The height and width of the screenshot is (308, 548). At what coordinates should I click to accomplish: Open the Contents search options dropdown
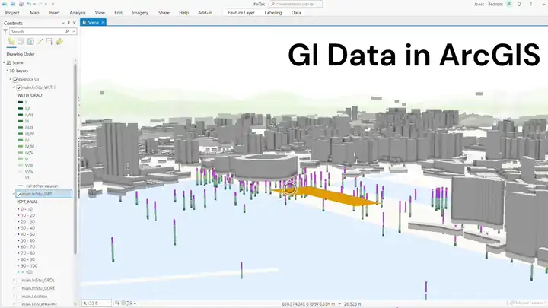(74, 31)
